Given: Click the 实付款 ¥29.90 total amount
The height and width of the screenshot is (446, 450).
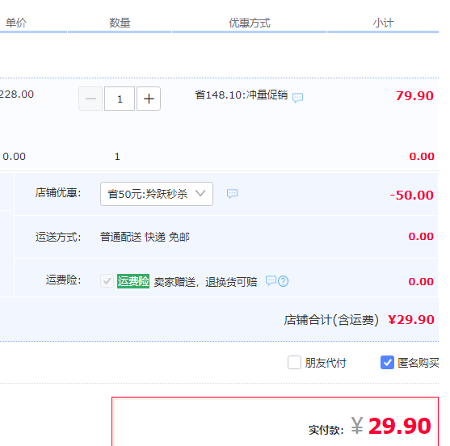Looking at the screenshot, I should [391, 426].
